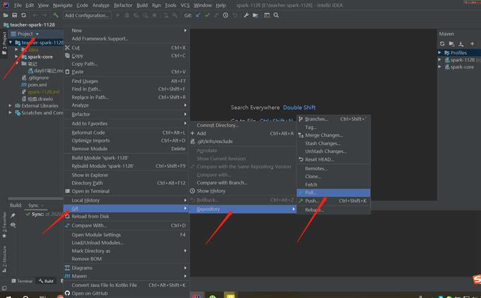Expand External Libraries node
This screenshot has width=481, height=298.
pyautogui.click(x=10, y=106)
